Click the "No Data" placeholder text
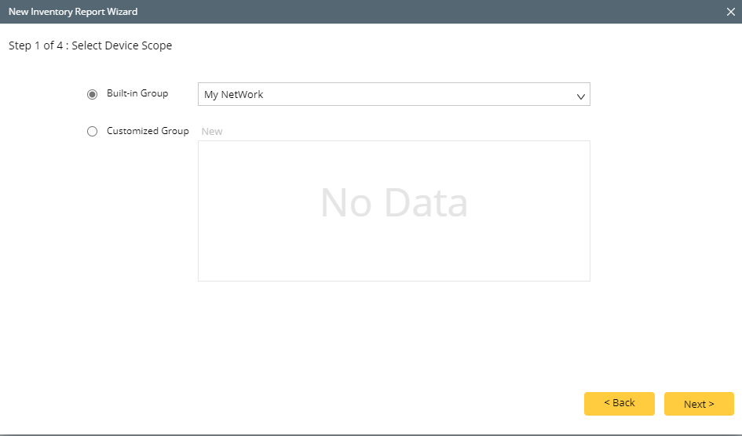 pos(393,203)
